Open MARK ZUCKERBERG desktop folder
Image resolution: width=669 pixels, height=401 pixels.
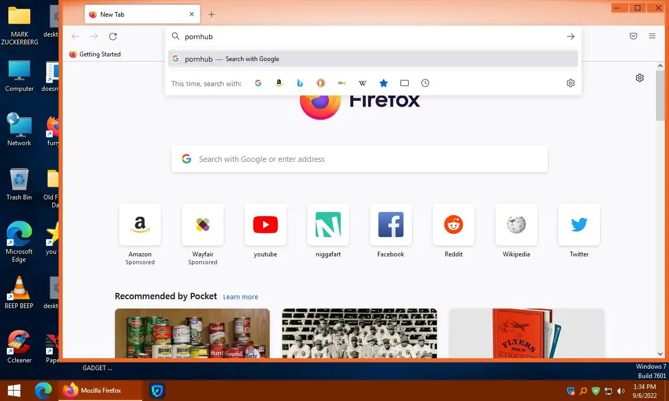19,26
